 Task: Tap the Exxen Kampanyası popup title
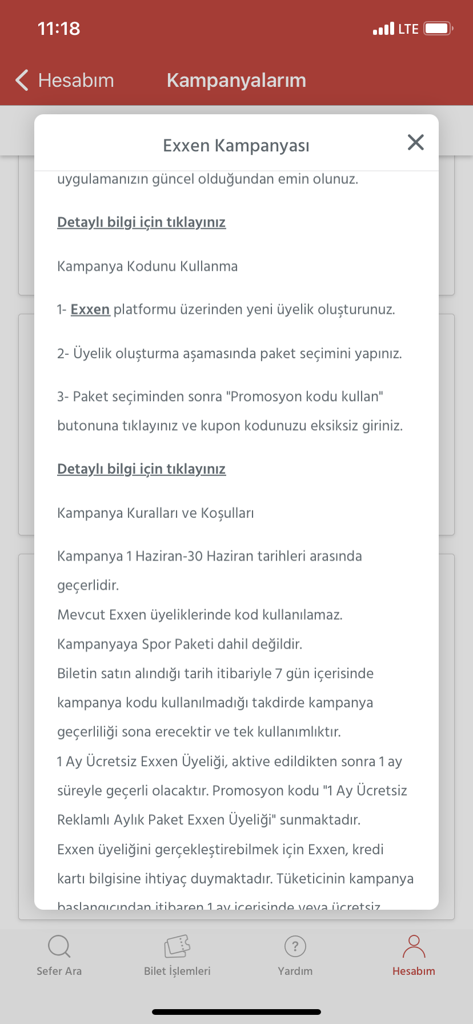pos(236,146)
